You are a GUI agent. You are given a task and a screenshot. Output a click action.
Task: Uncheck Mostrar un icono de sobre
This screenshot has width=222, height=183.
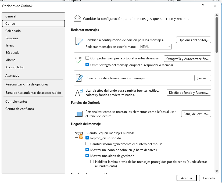coord(87,150)
